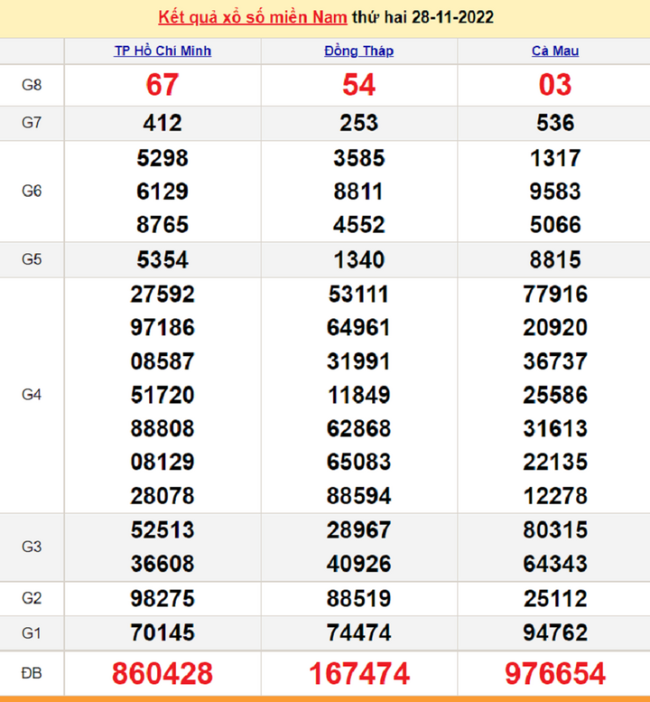
Task: Select G6 number 6129
Action: (162, 192)
